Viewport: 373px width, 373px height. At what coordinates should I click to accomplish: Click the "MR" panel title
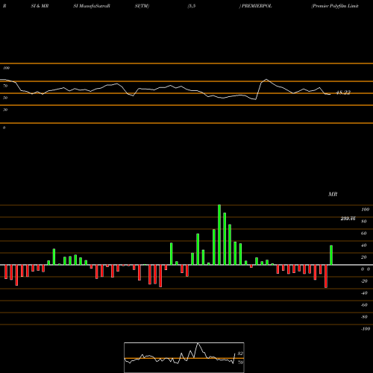pyautogui.click(x=333, y=194)
